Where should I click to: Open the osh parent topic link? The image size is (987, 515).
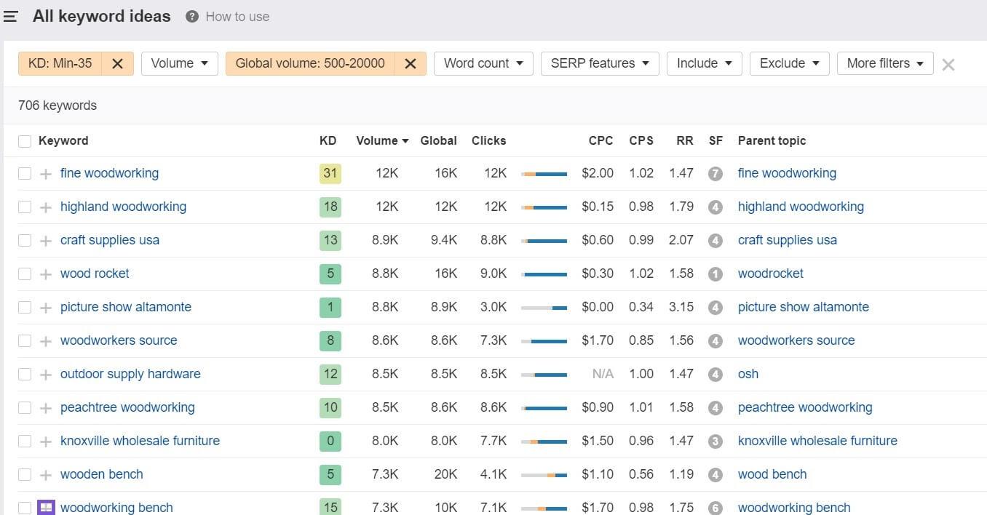tap(748, 374)
